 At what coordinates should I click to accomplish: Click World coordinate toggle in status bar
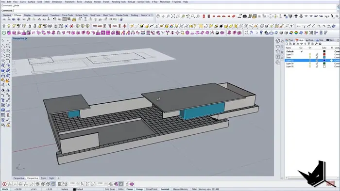point(5,189)
